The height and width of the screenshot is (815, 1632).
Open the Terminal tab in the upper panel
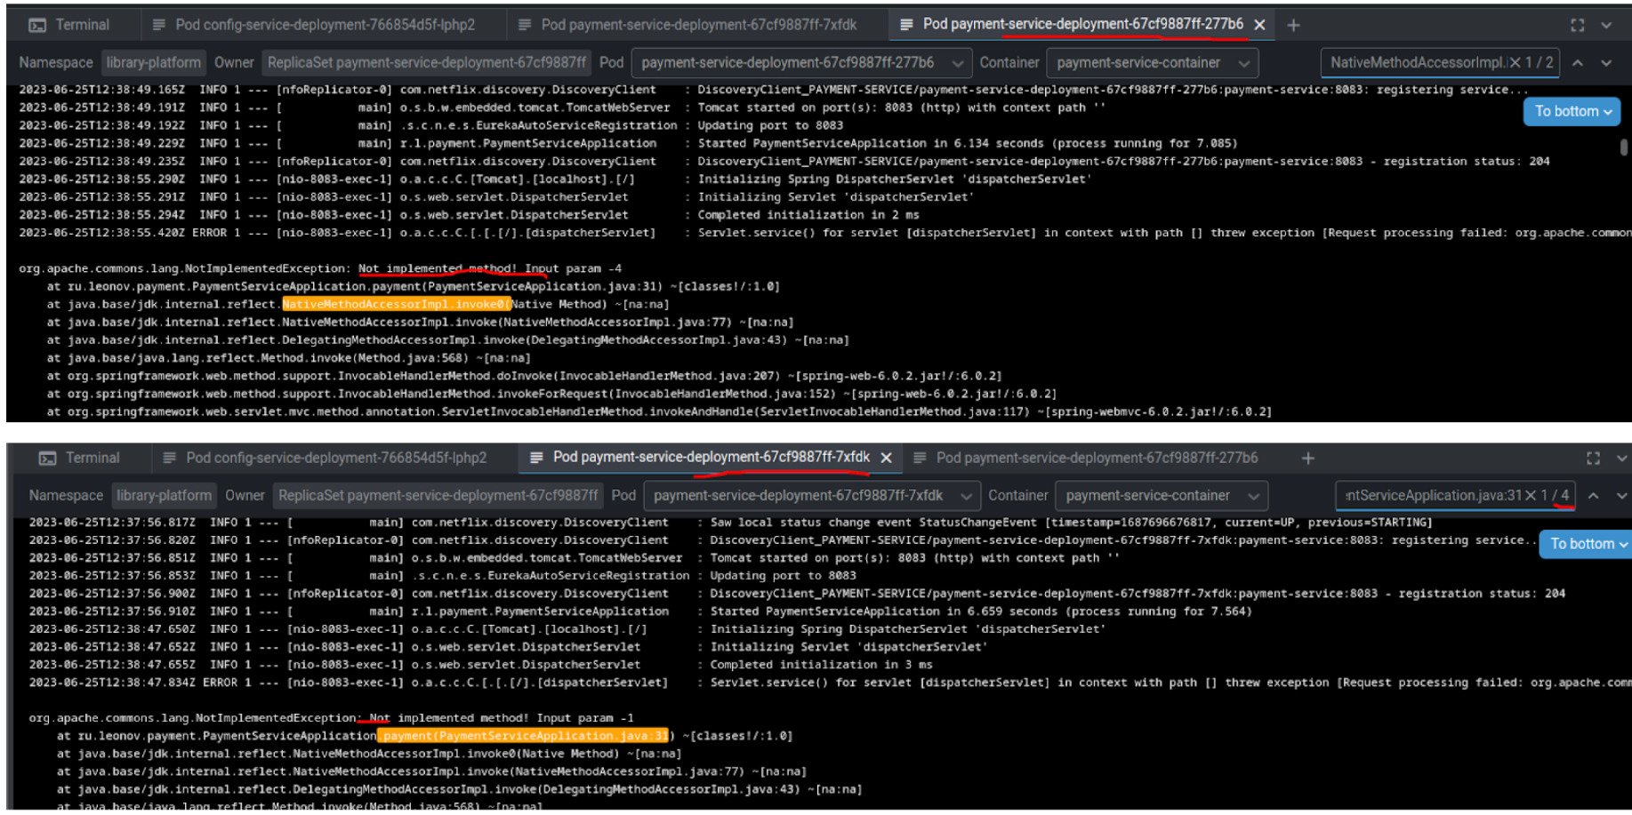click(x=69, y=25)
